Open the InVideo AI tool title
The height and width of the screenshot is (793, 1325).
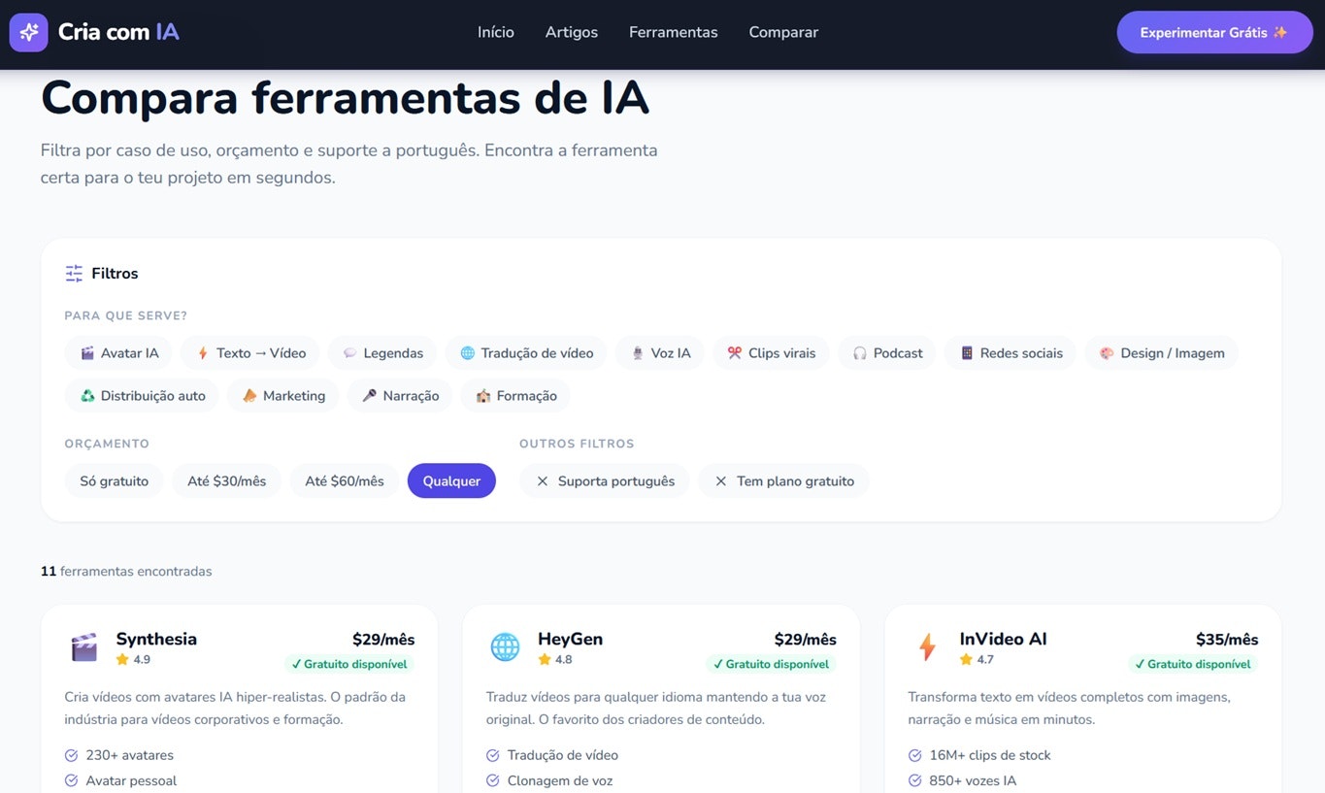(x=1003, y=639)
